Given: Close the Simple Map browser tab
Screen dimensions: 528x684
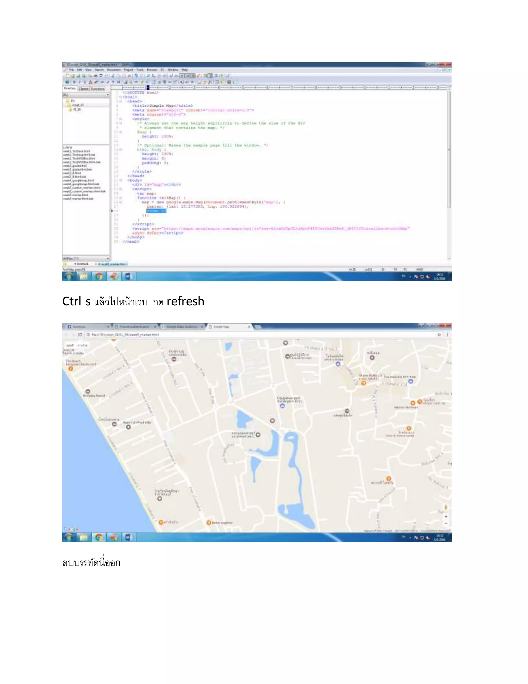Looking at the screenshot, I should pyautogui.click(x=249, y=327).
